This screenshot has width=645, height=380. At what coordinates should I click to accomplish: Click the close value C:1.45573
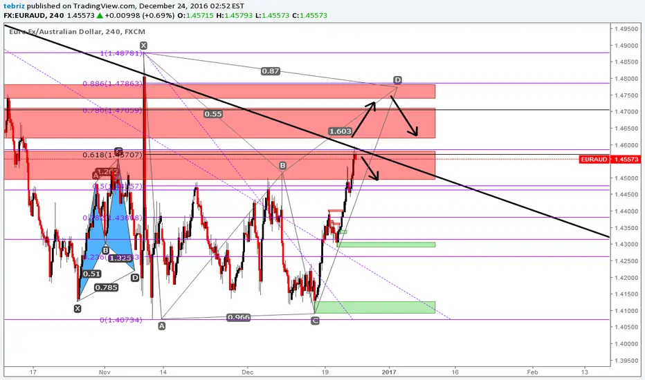click(x=309, y=16)
